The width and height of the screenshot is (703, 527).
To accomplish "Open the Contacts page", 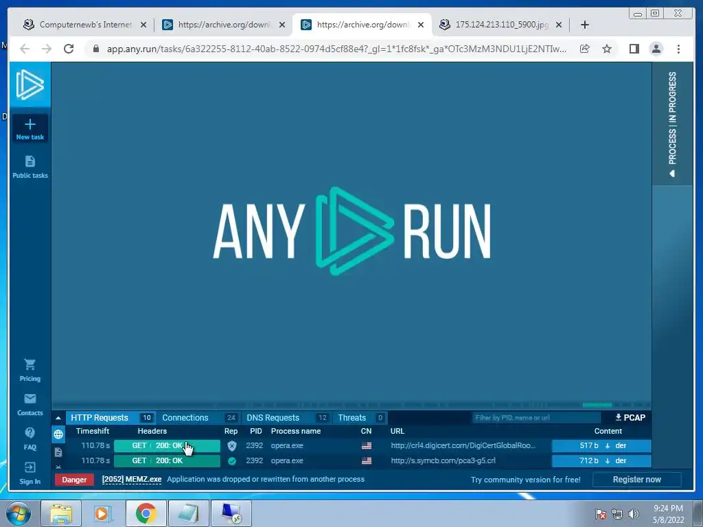I will coord(30,405).
